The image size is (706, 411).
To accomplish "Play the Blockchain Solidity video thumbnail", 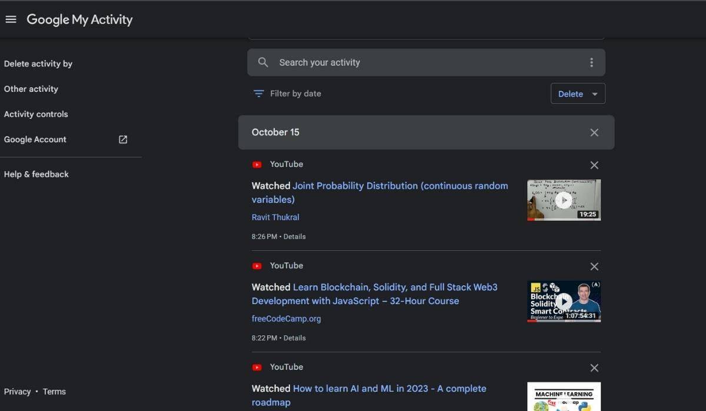I will click(x=564, y=301).
